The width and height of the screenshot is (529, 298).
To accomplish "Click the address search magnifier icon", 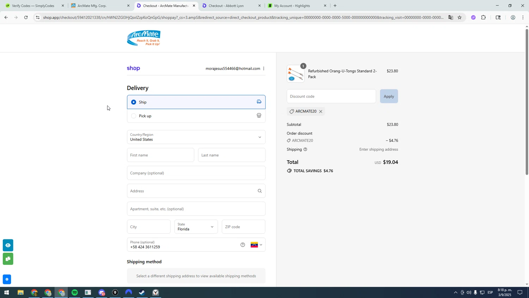I will pos(260,191).
